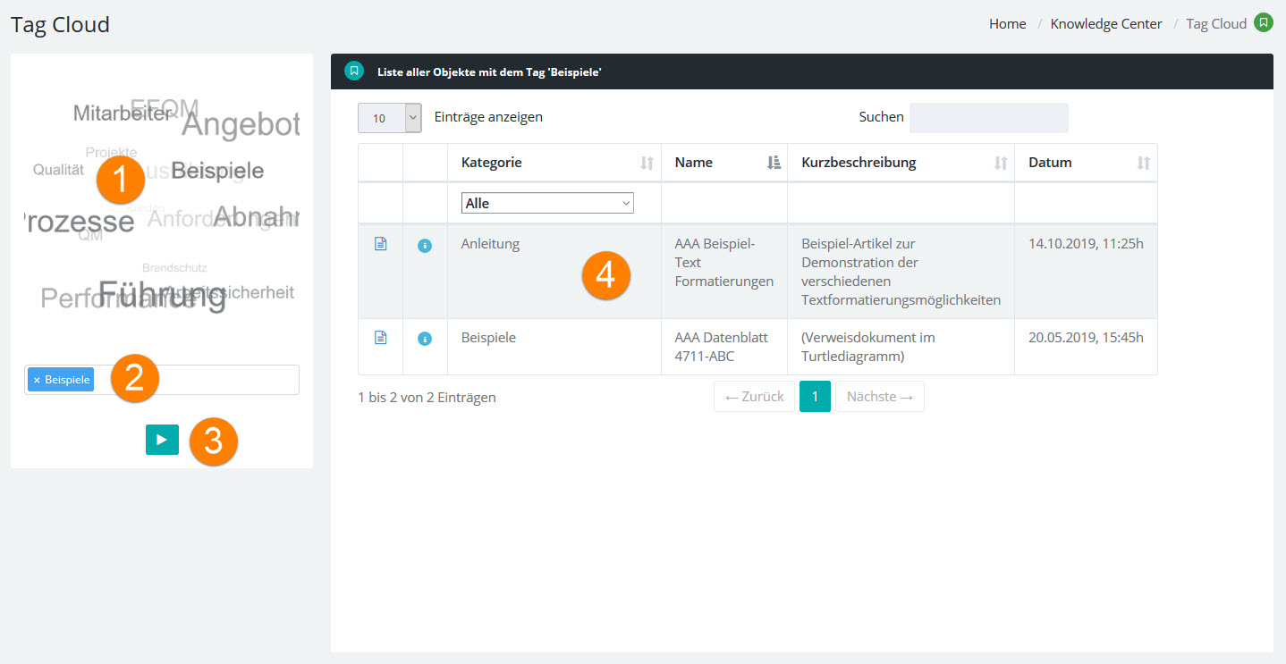Click the green bookmark icon beside Tag Cloud breadcrumb
The height and width of the screenshot is (664, 1286).
[x=1263, y=23]
